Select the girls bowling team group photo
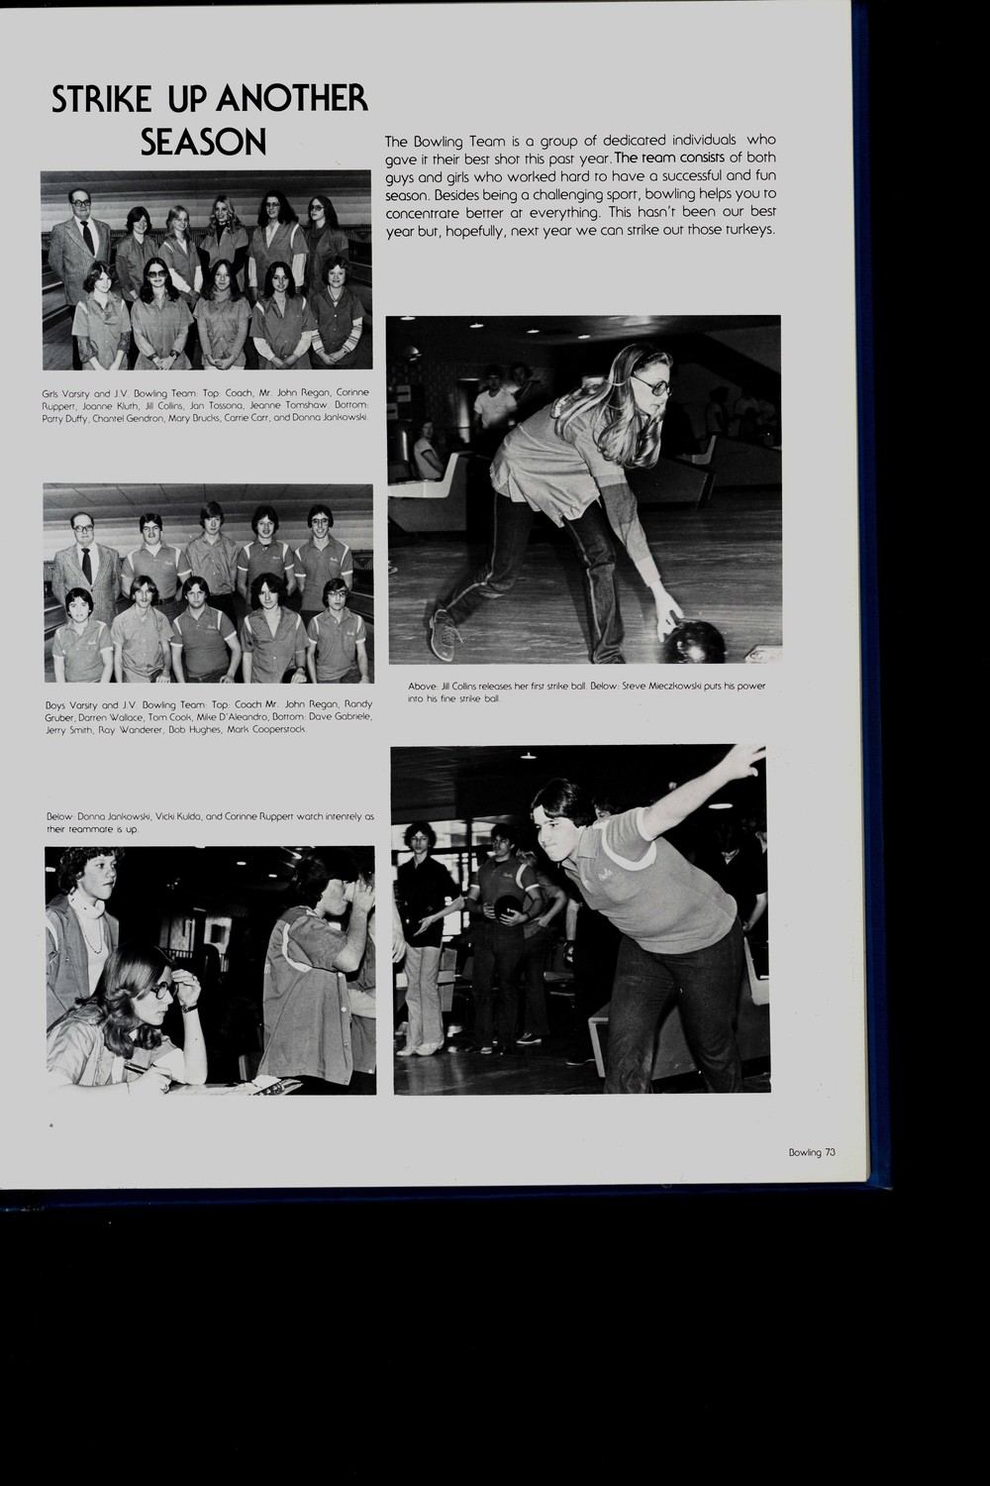This screenshot has height=1486, width=990. (206, 270)
